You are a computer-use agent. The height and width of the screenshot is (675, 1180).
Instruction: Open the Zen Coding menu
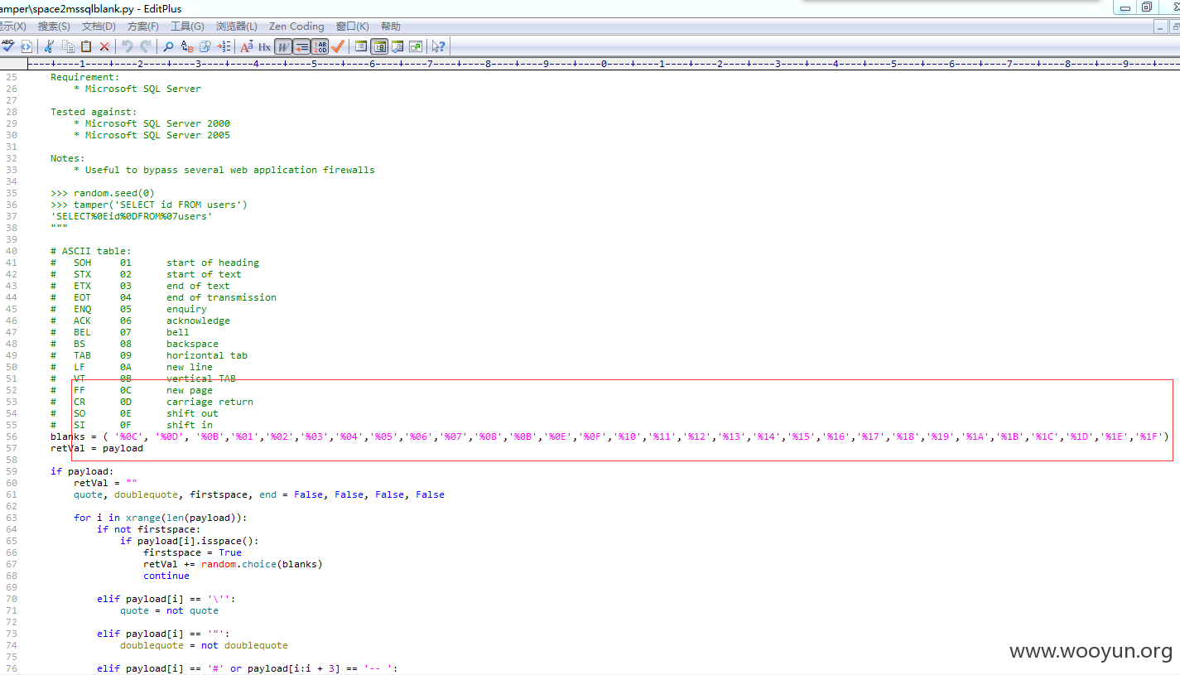pos(296,27)
